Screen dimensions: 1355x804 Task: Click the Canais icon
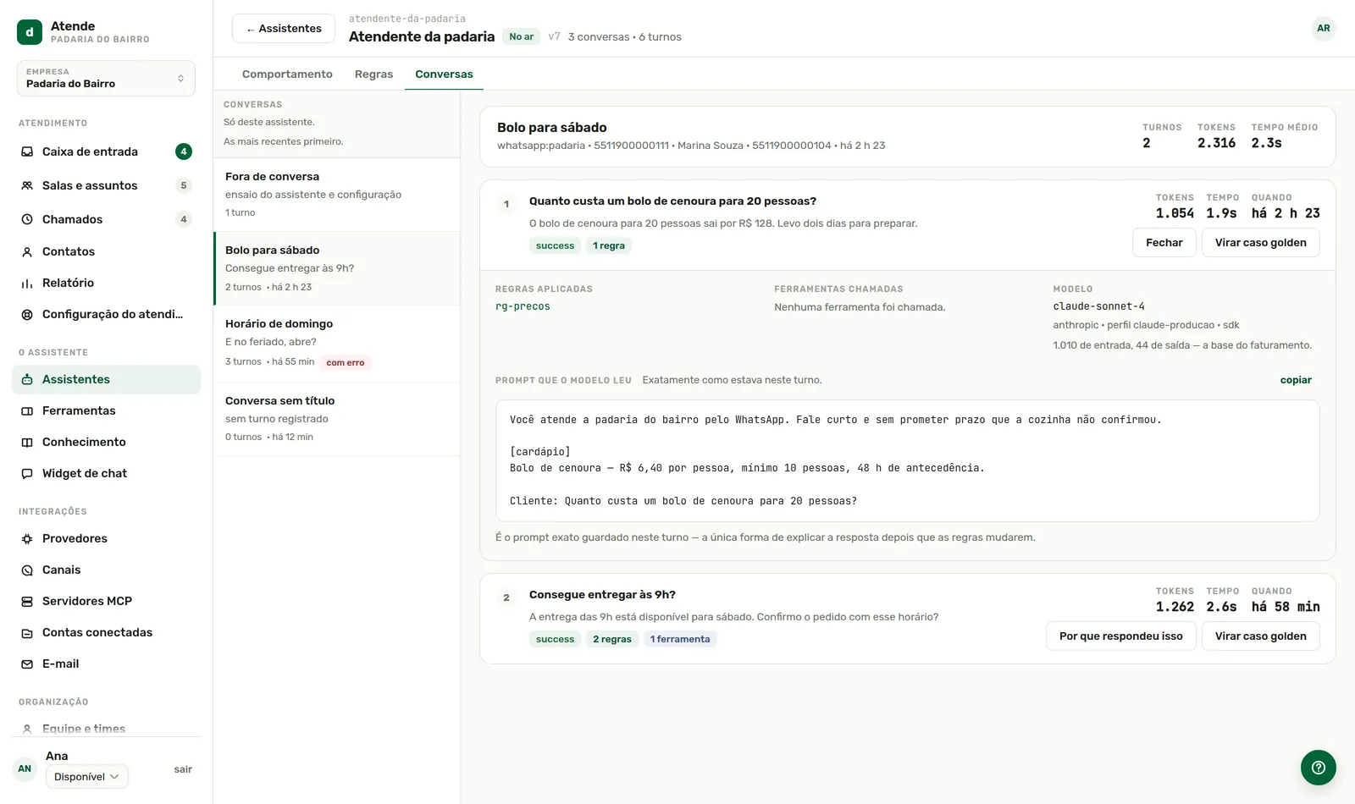(x=27, y=570)
